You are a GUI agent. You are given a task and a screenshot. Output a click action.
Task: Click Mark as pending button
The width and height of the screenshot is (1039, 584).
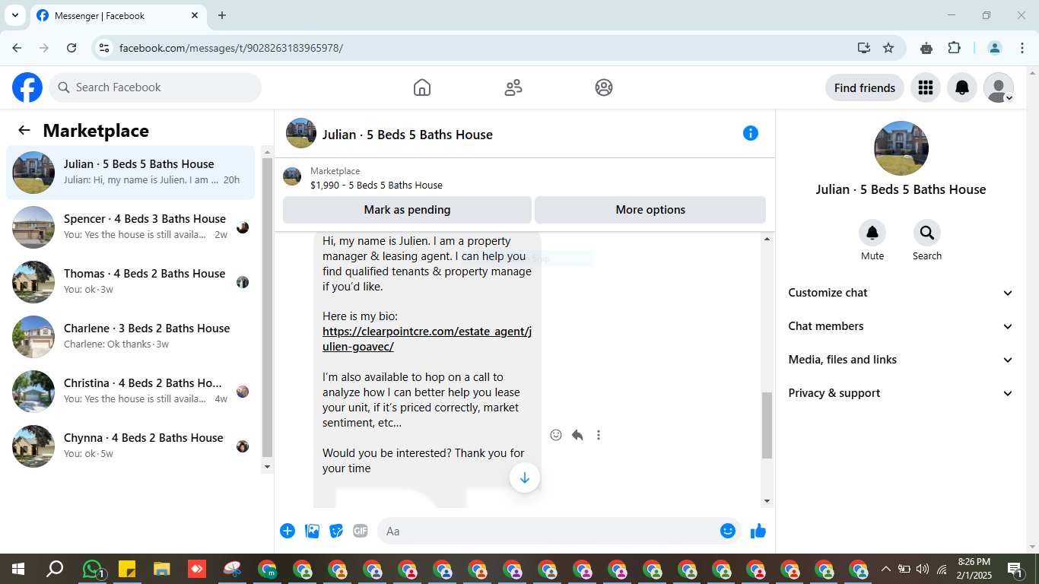point(407,210)
